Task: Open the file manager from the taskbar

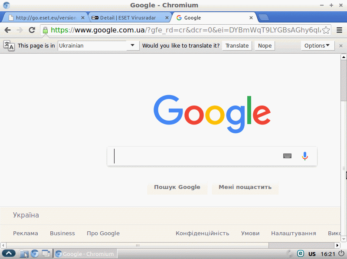Action: point(24,254)
